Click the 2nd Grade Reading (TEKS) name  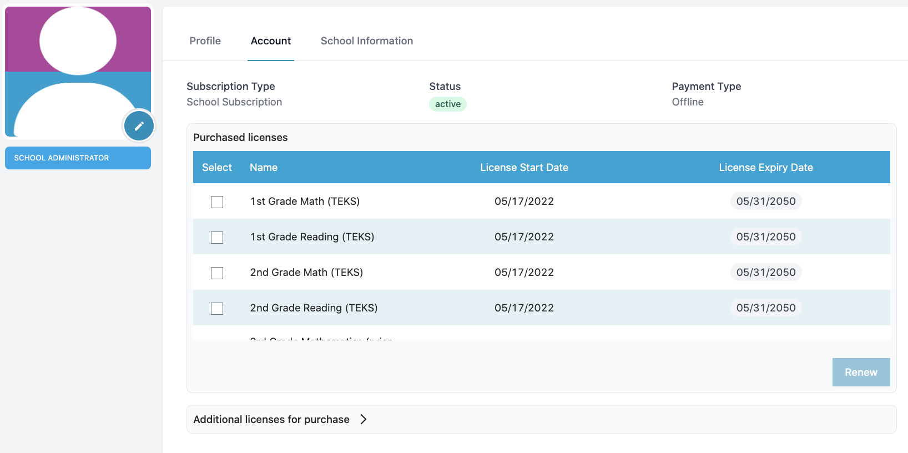coord(314,308)
